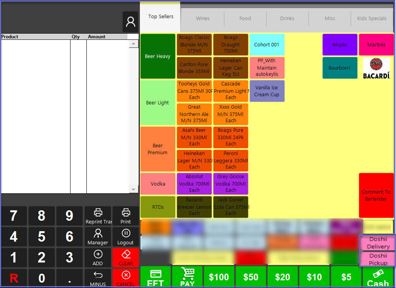This screenshot has width=396, height=288.
Task: Click the ADD plus button
Action: click(x=98, y=258)
